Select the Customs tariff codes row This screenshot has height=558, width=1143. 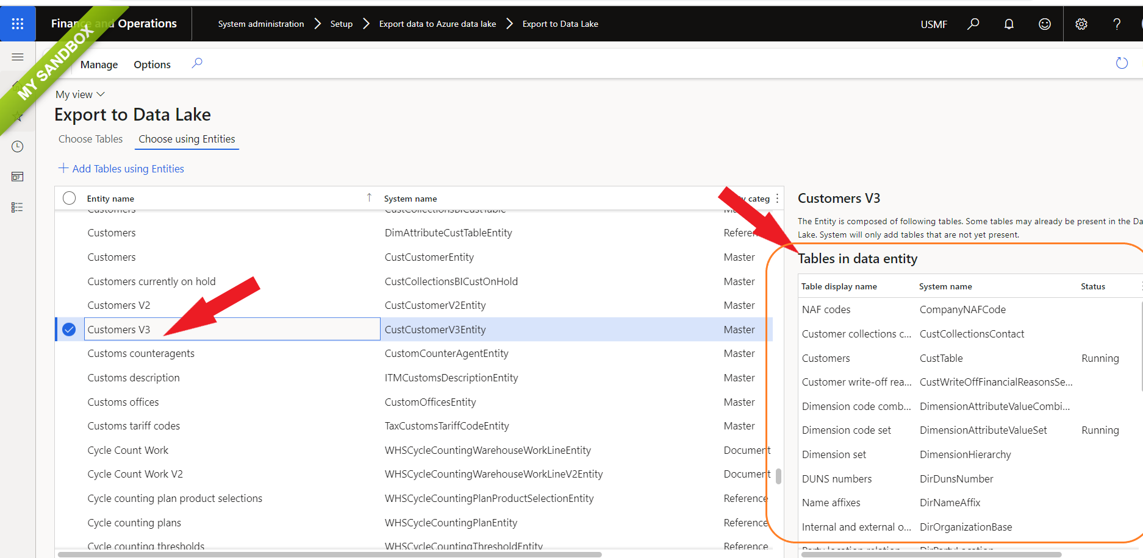414,426
